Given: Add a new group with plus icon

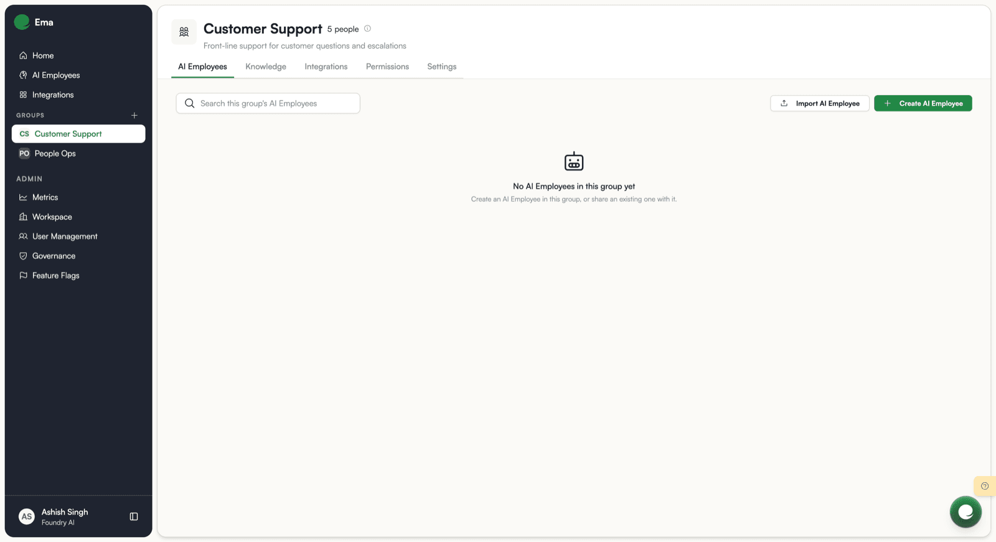Looking at the screenshot, I should point(134,115).
